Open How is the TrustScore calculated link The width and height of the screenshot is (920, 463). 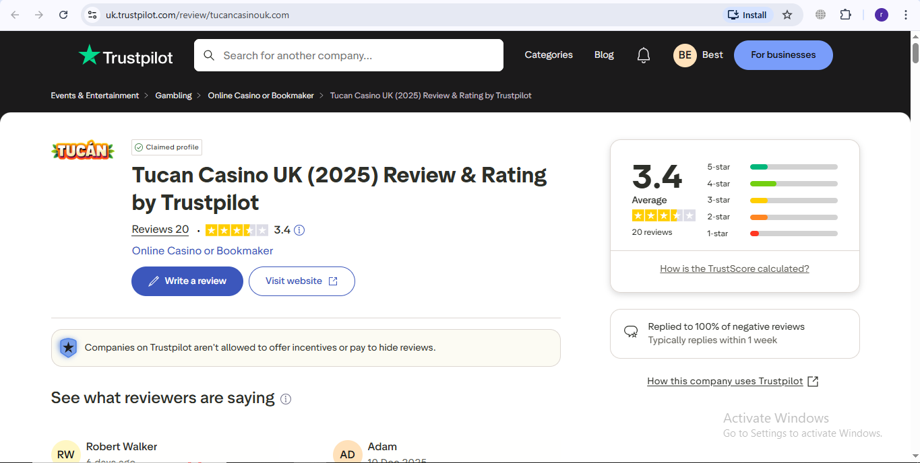[735, 269]
